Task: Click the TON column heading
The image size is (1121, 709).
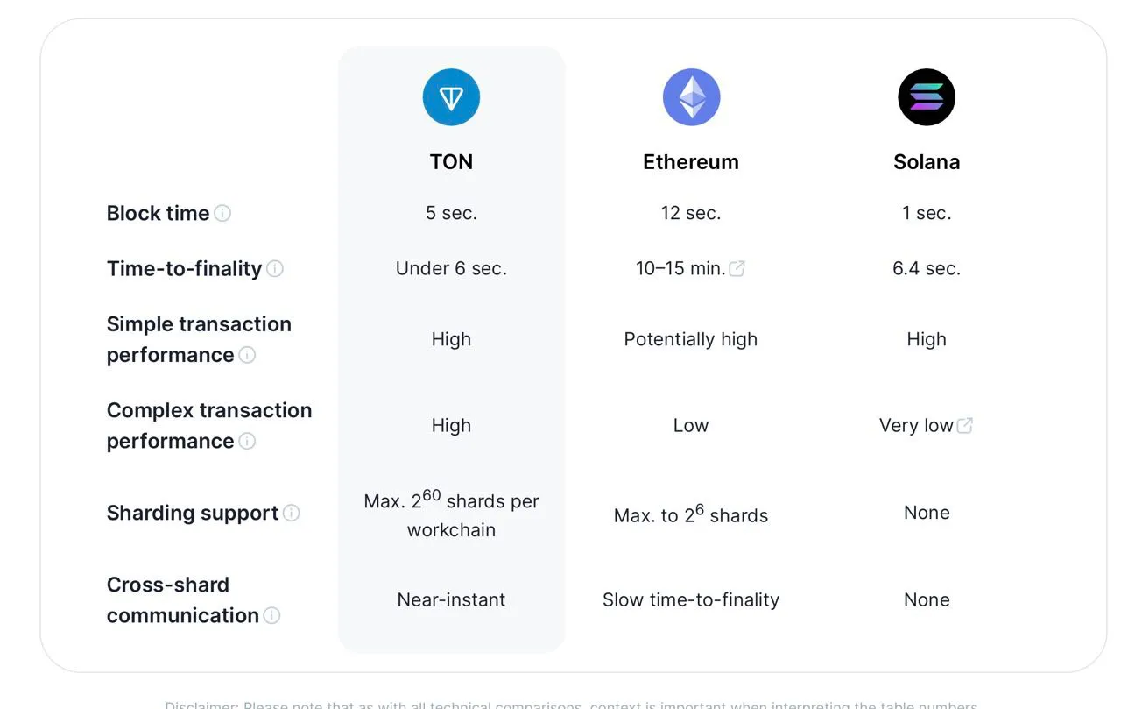Action: click(x=451, y=162)
